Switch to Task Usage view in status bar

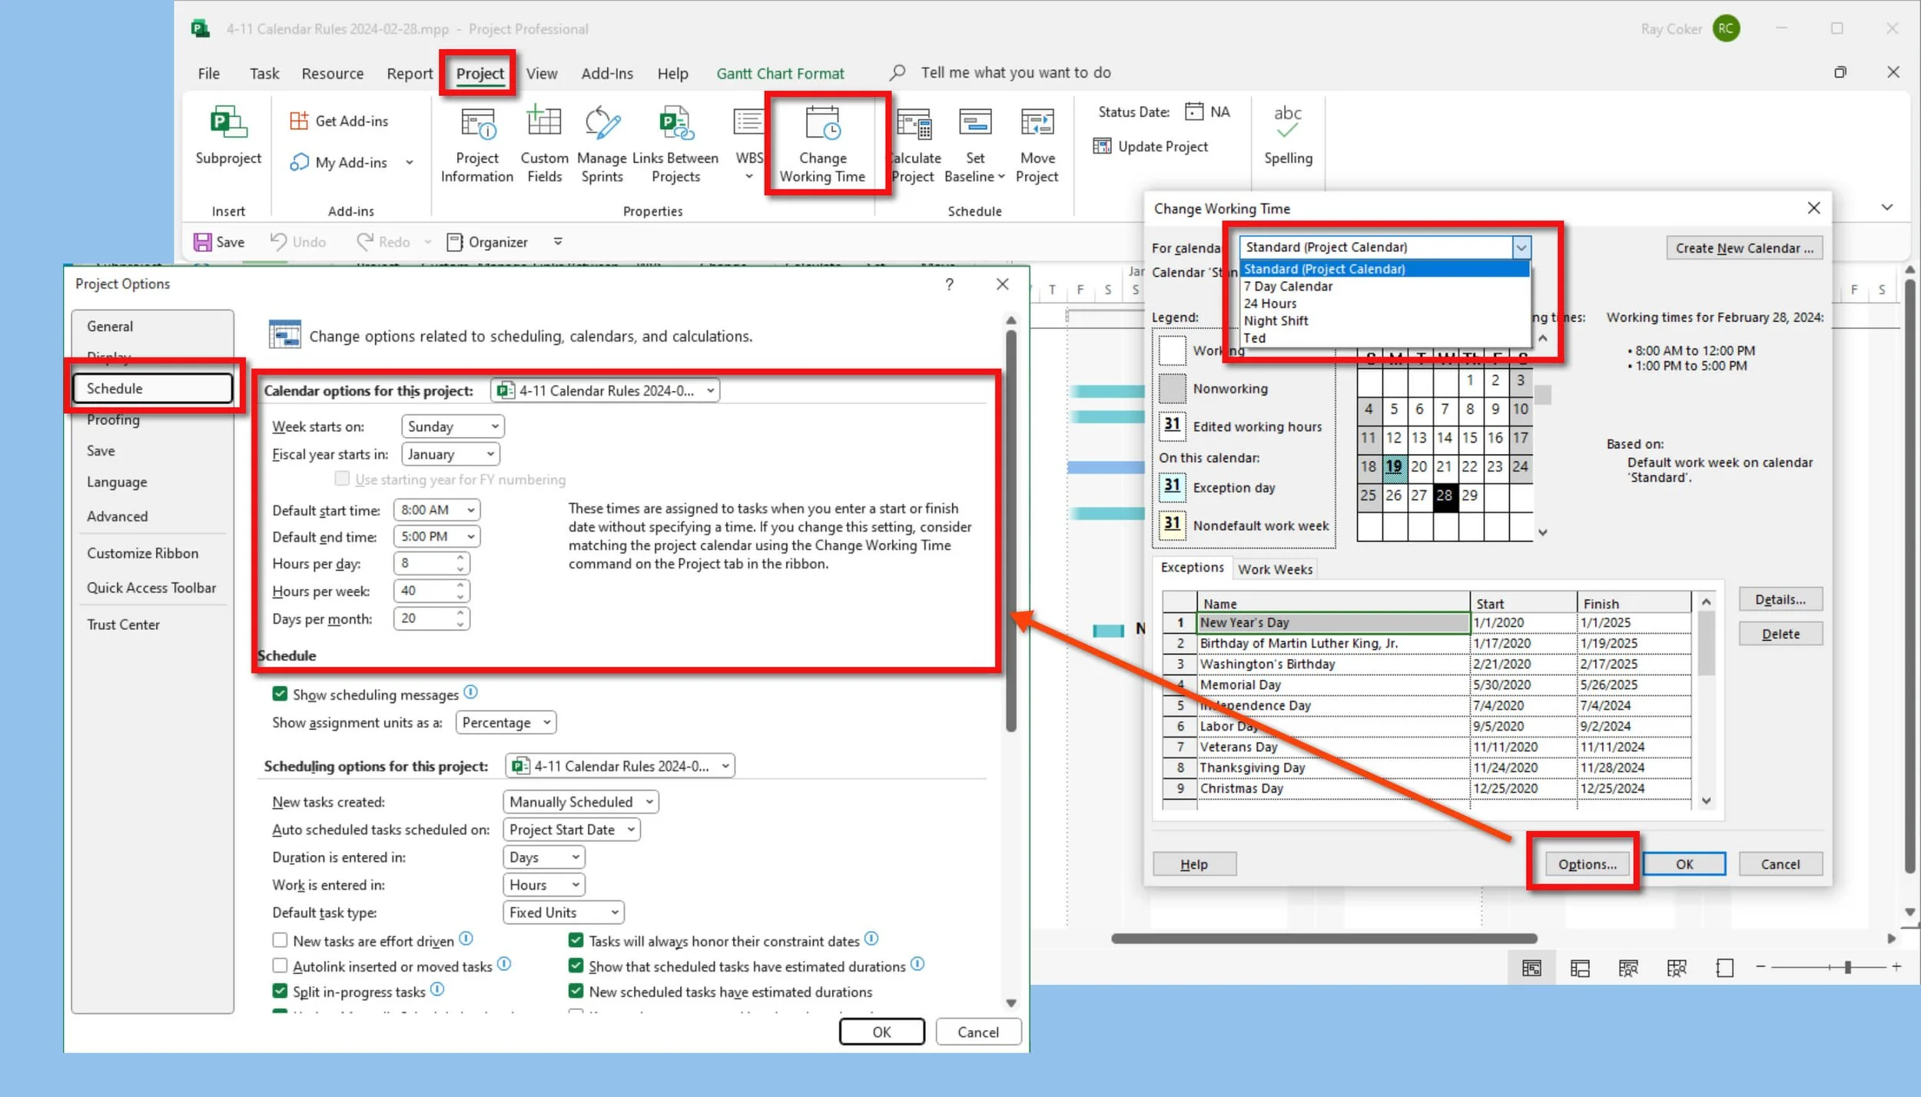tap(1580, 968)
